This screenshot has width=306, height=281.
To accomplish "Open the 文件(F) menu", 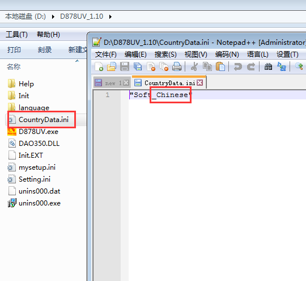I will coord(105,54).
